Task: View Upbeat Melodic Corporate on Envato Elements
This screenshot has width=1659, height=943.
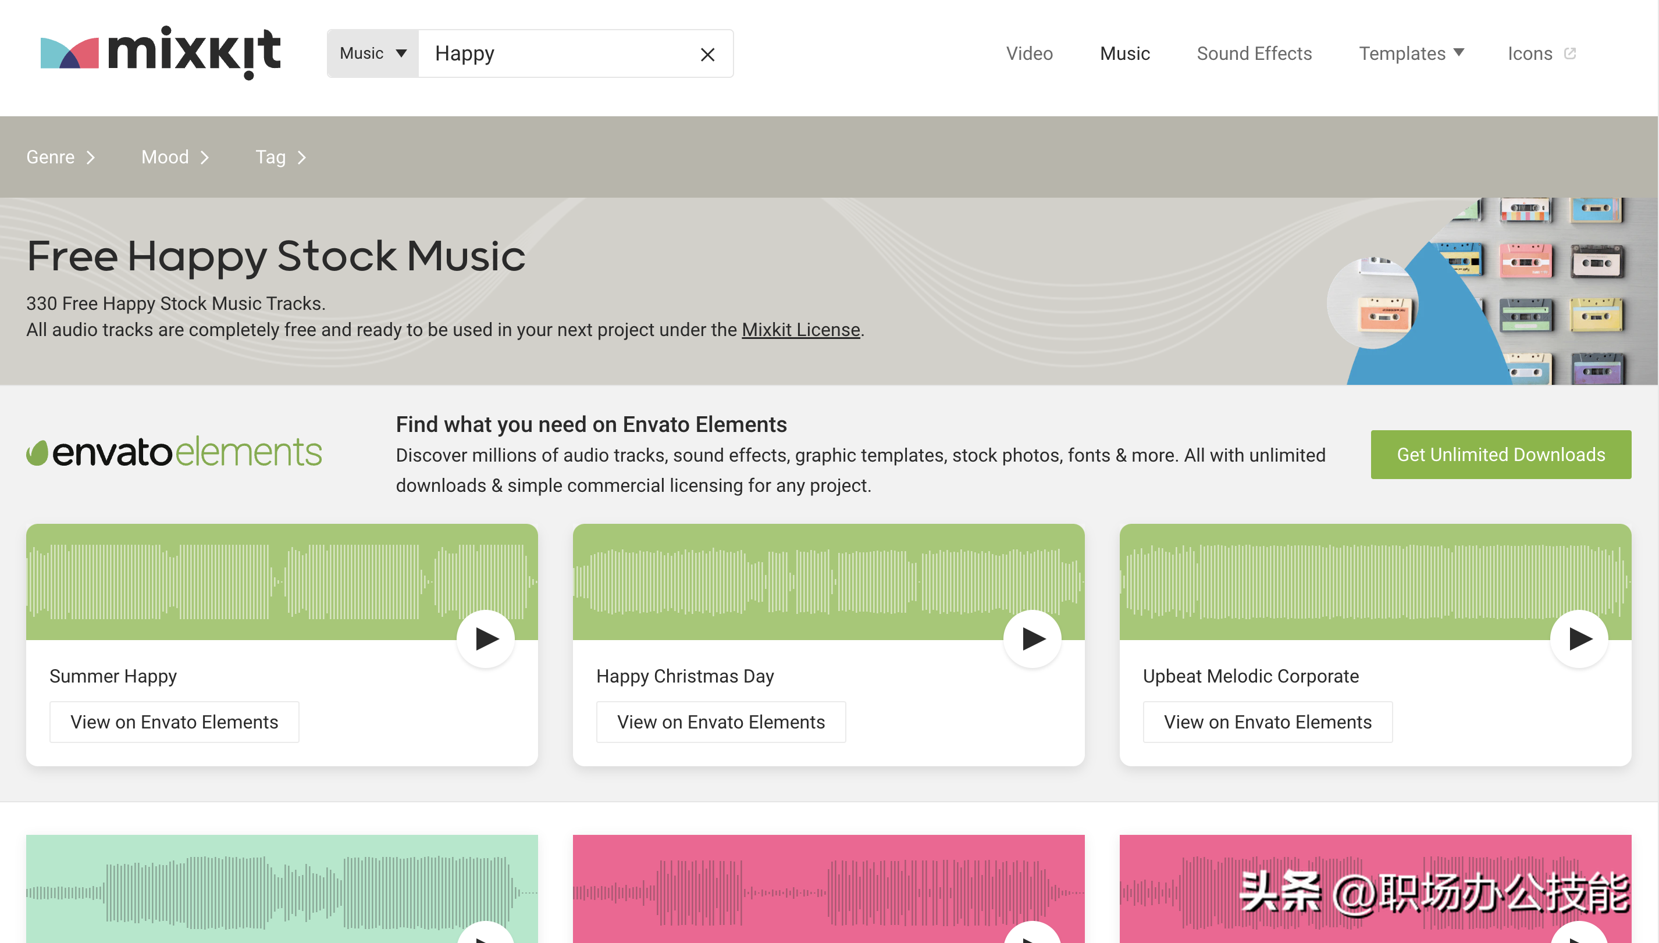Action: click(x=1268, y=722)
